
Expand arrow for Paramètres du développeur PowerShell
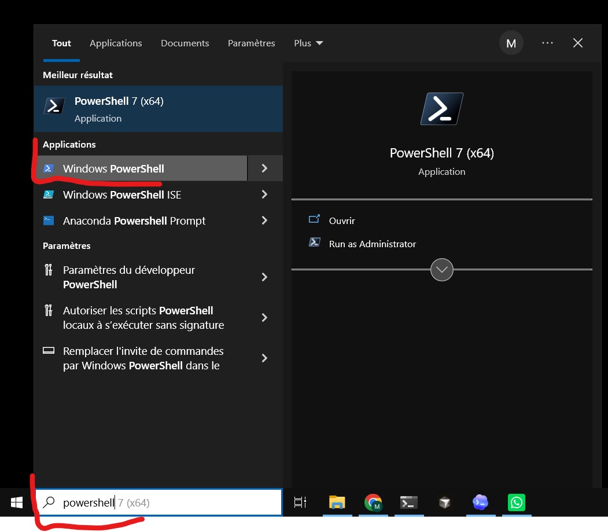point(265,277)
